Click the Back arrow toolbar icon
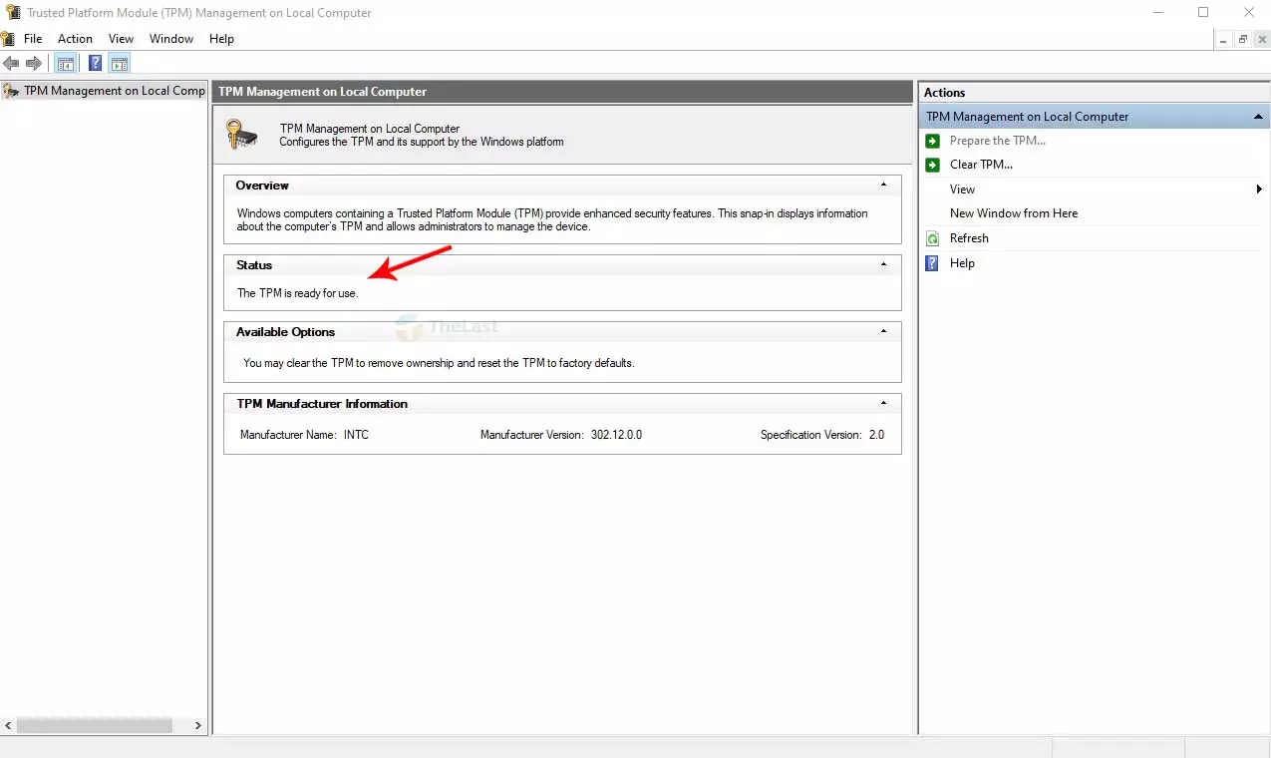 [x=11, y=64]
